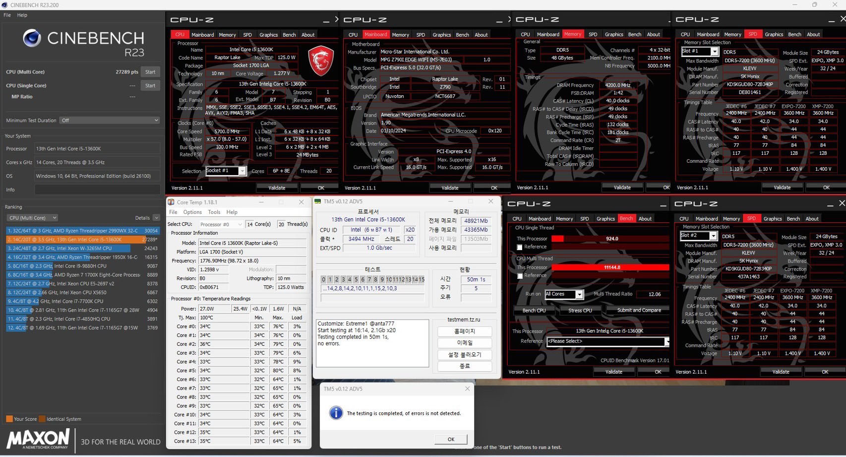Click Bench CPU button
This screenshot has width=846, height=457.
(x=534, y=310)
